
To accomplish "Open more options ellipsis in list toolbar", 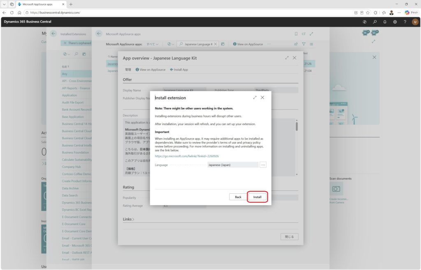I will point(269,44).
